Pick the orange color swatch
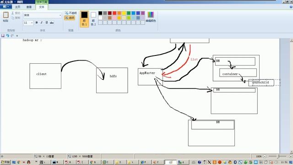The image size is (293, 165). 119,13
